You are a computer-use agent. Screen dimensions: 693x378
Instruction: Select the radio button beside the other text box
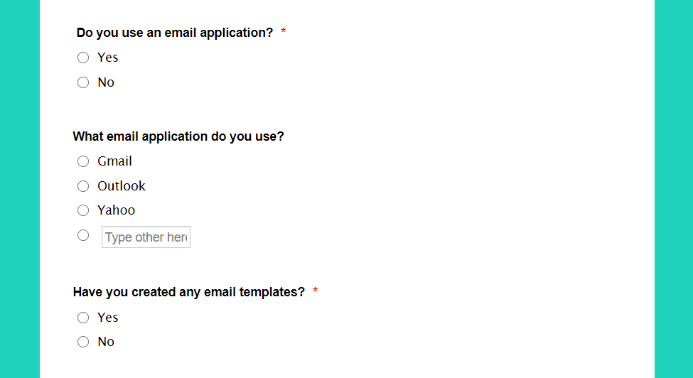coord(83,235)
